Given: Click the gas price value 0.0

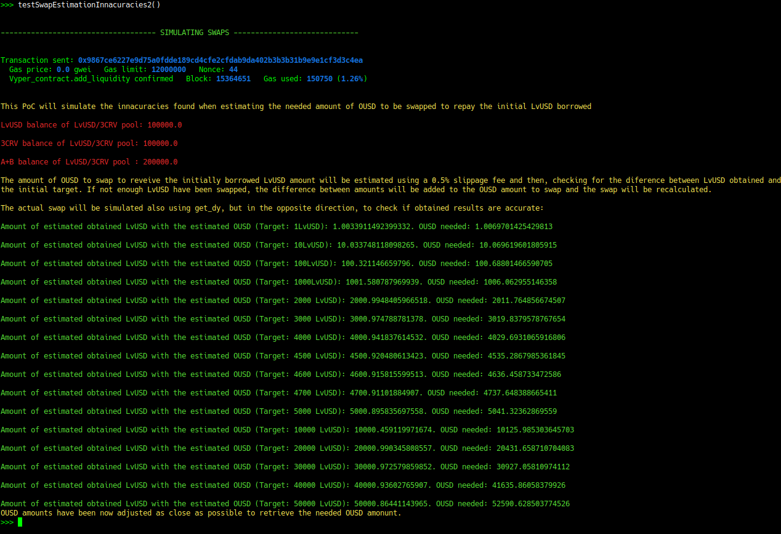Looking at the screenshot, I should pyautogui.click(x=63, y=70).
